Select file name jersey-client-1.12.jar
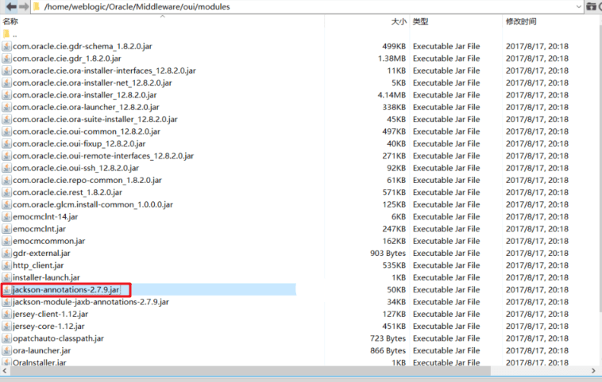The image size is (602, 382). tap(50, 314)
